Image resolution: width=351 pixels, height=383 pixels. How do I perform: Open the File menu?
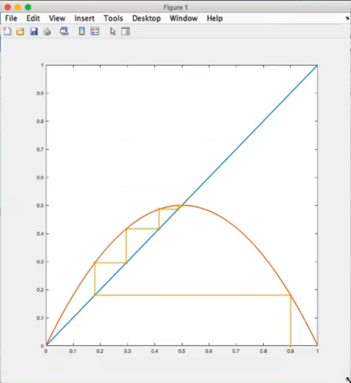pyautogui.click(x=11, y=18)
